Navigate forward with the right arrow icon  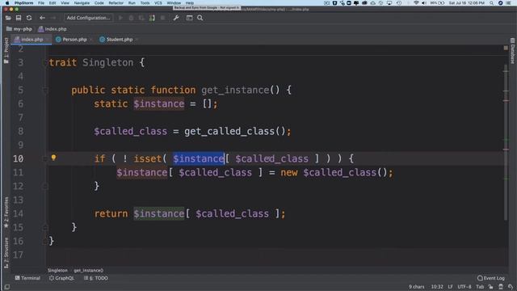tap(53, 18)
